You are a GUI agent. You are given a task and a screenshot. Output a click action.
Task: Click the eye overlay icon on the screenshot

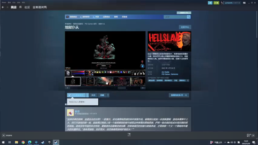[142, 66]
